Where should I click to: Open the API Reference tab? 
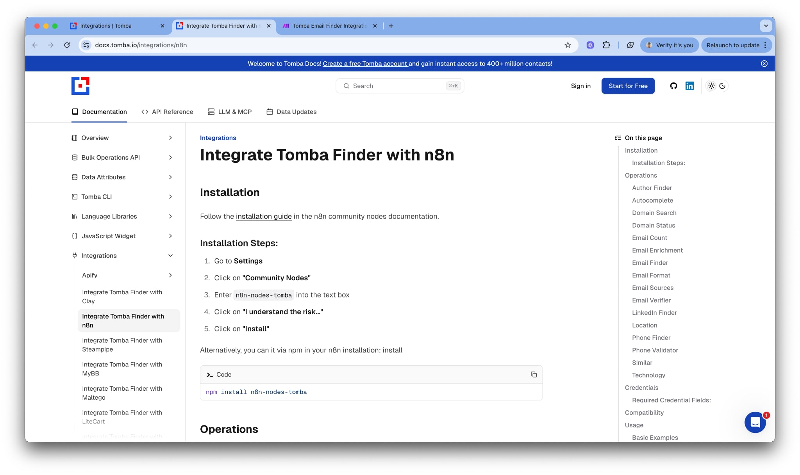[167, 112]
